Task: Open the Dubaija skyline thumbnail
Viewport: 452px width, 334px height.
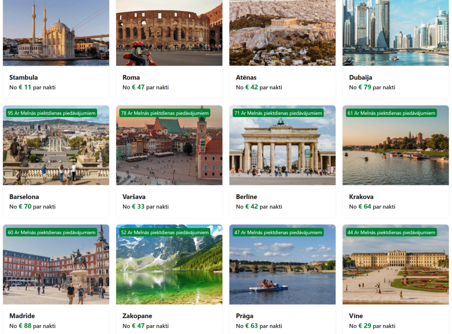Action: point(395,33)
